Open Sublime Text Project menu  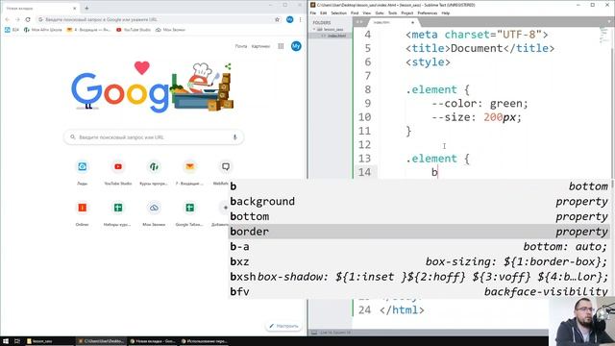[x=407, y=13]
